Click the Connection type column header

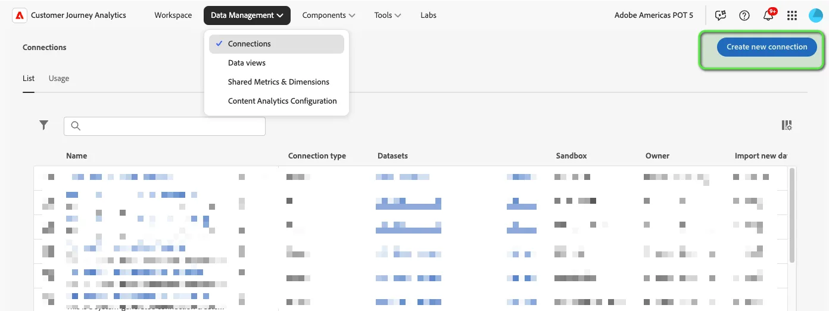[x=317, y=156]
